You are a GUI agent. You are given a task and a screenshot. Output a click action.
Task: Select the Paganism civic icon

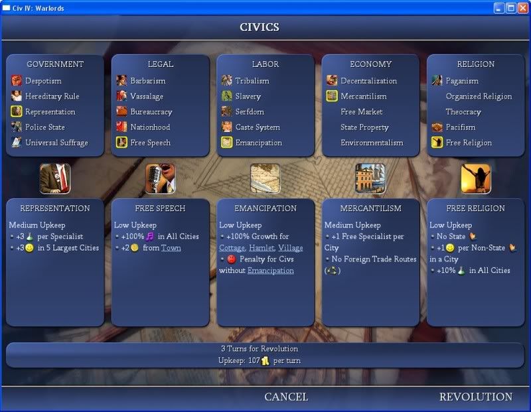click(436, 81)
